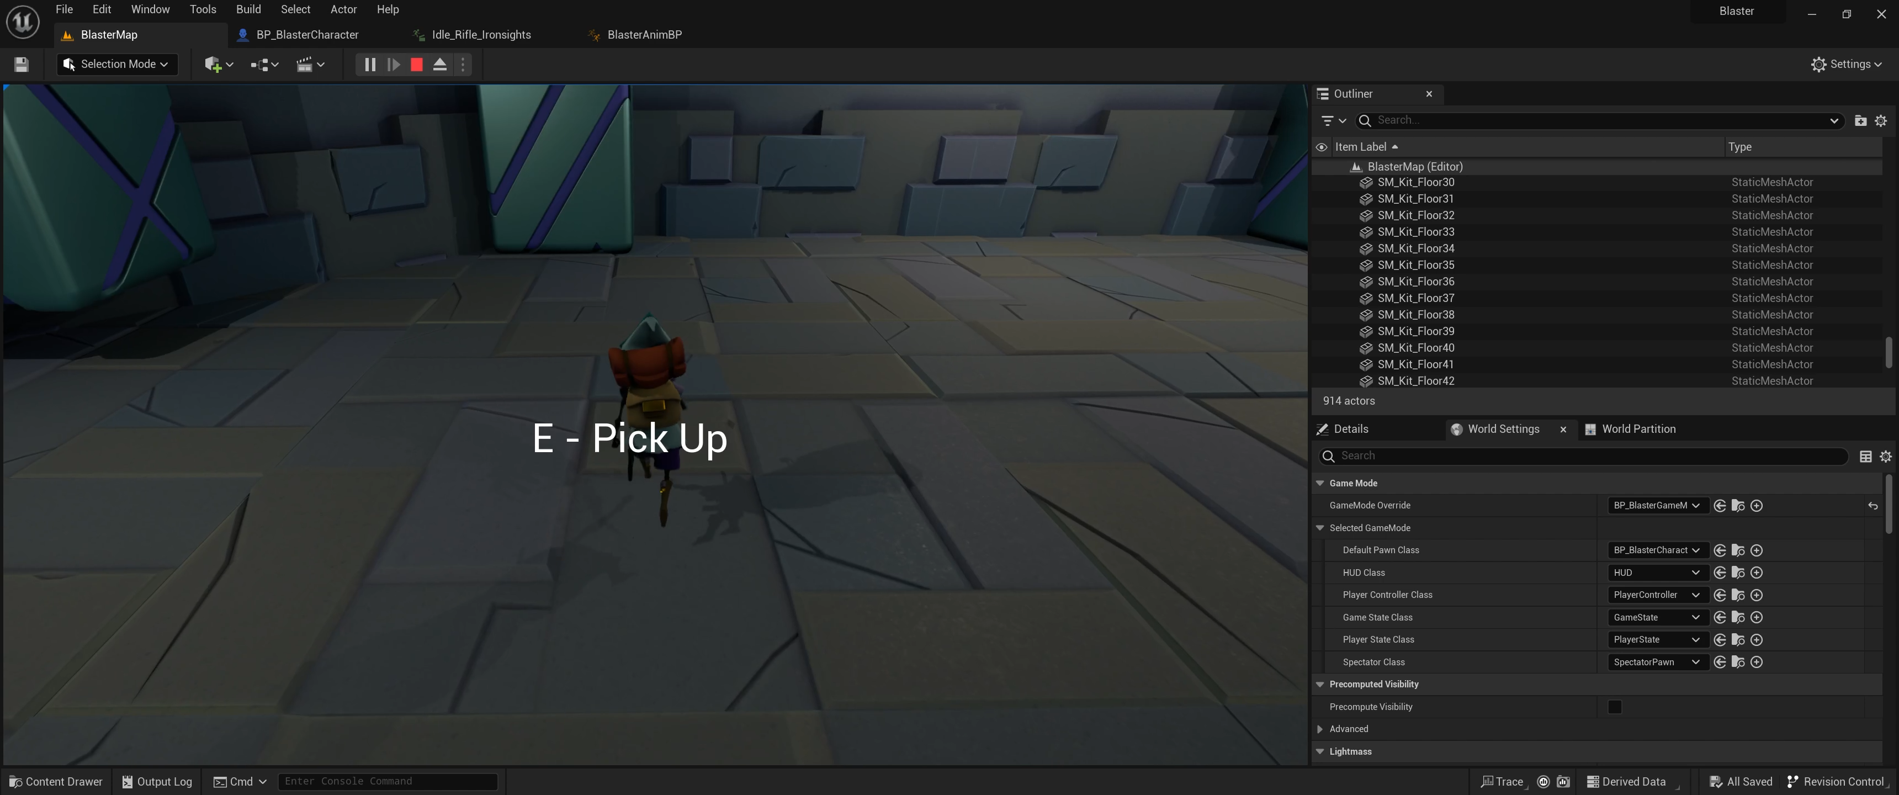The height and width of the screenshot is (795, 1899).
Task: Click the Save current level icon
Action: click(22, 65)
